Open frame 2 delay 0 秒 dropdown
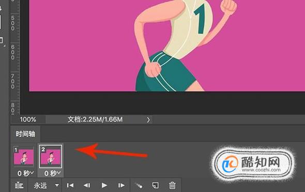The width and height of the screenshot is (305, 192). (52, 173)
